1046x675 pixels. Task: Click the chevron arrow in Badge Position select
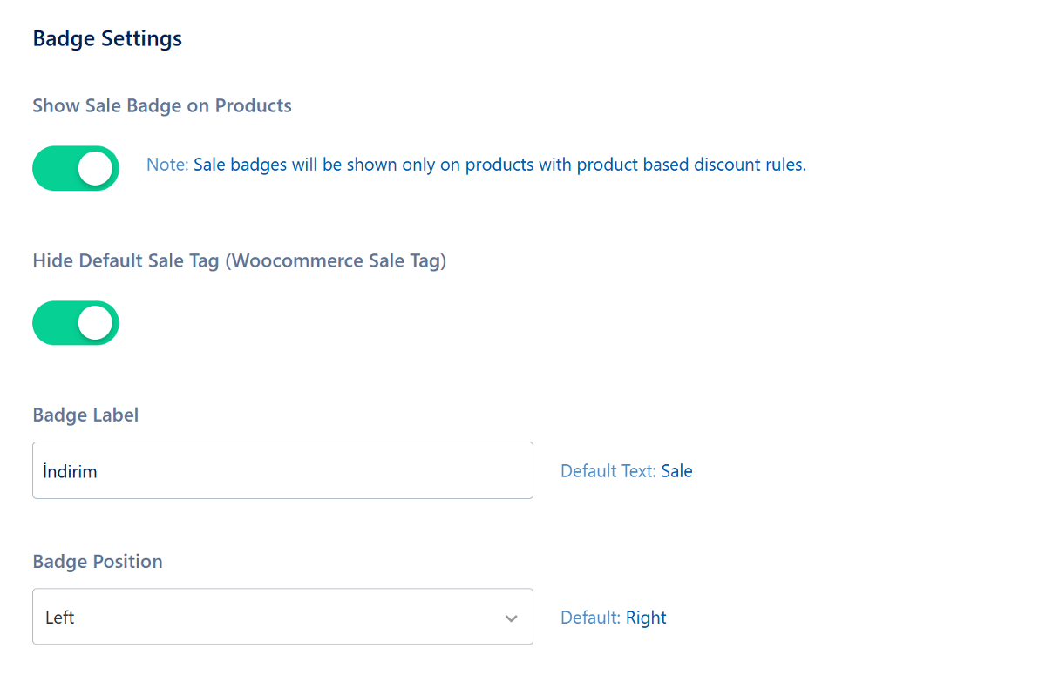coord(512,618)
